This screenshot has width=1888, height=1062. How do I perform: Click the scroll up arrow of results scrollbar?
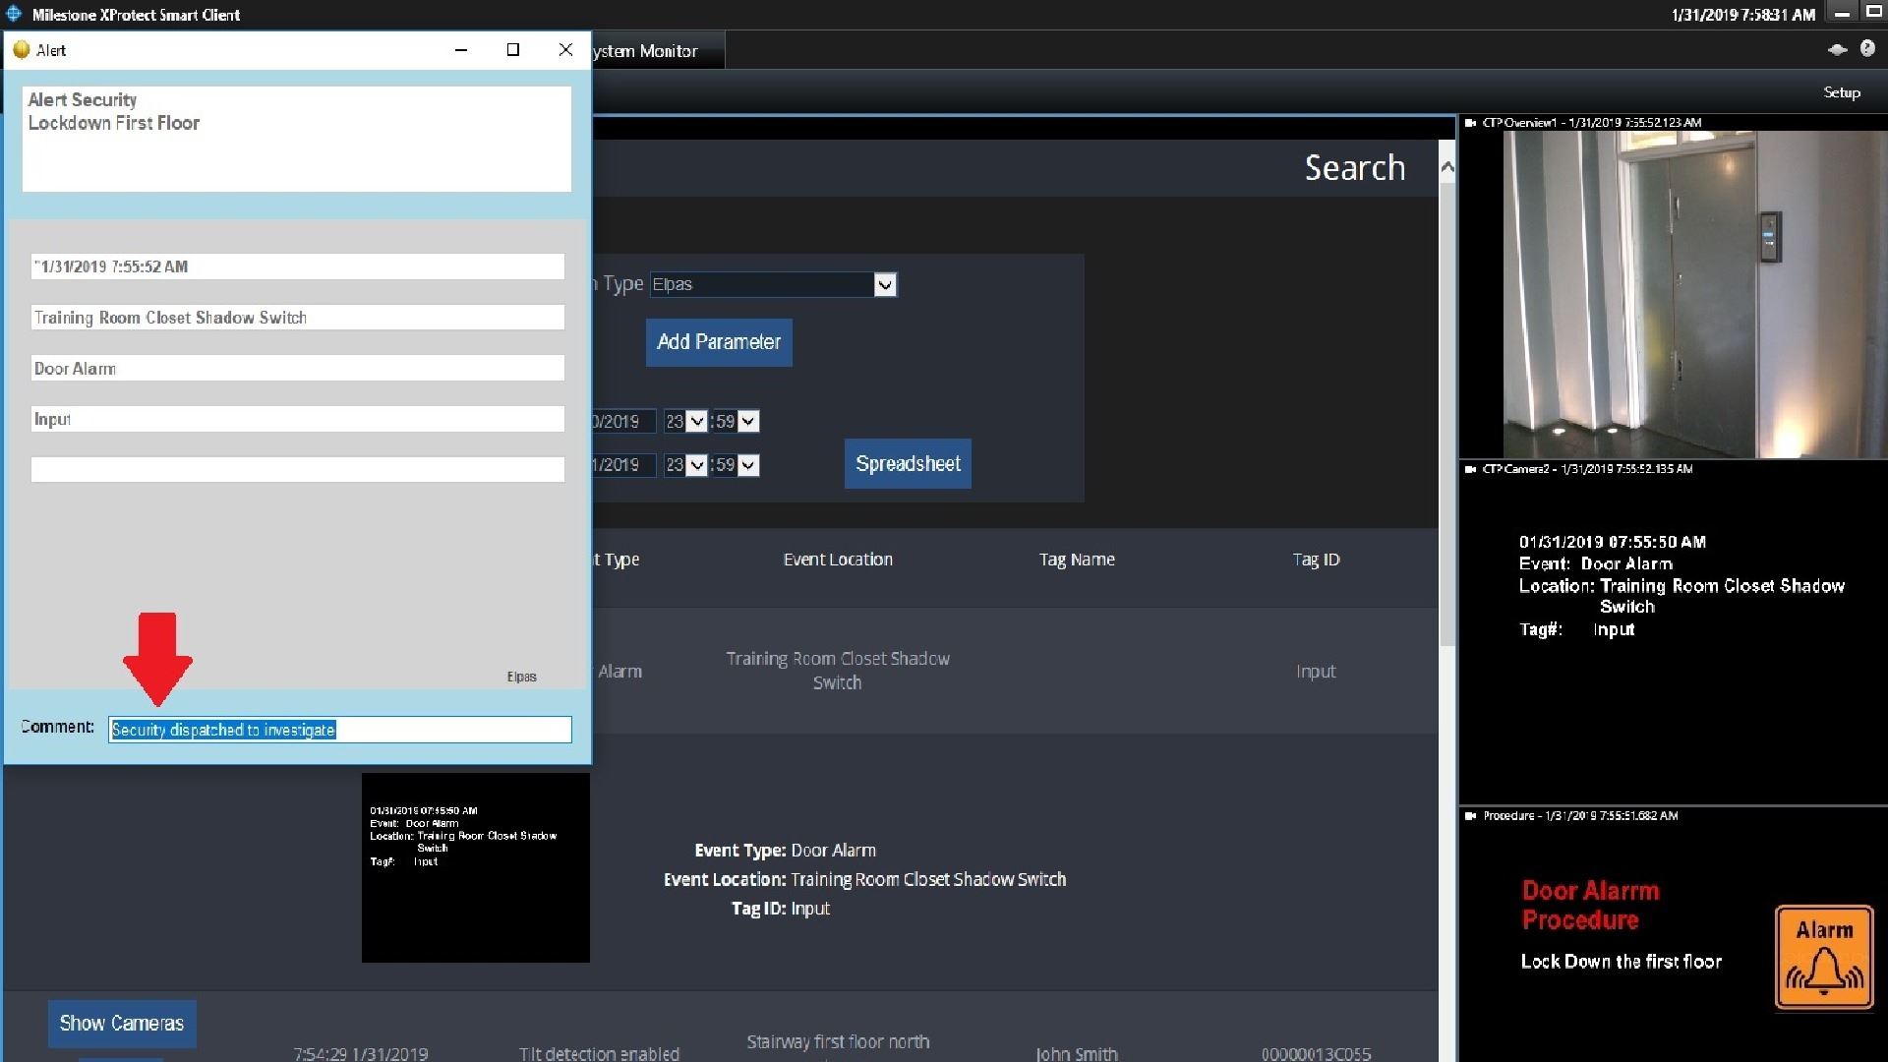pos(1446,168)
